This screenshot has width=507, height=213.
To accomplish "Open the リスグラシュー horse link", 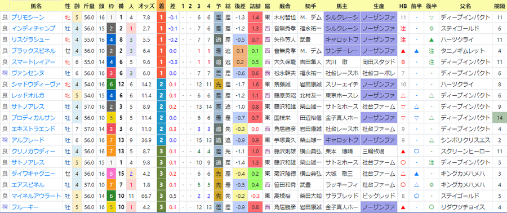I will pos(30,40).
